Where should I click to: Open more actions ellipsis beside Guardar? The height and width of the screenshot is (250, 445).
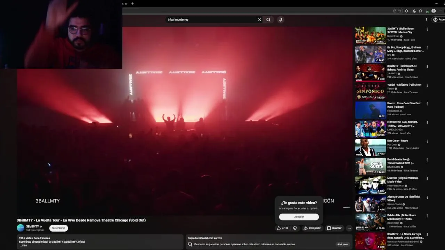[349, 228]
